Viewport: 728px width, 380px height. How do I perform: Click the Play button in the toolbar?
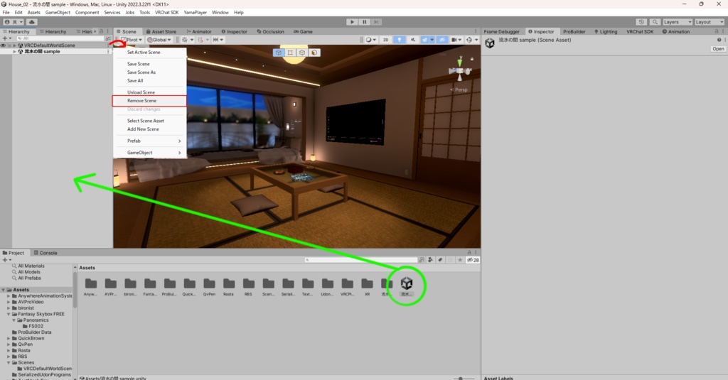pyautogui.click(x=352, y=22)
